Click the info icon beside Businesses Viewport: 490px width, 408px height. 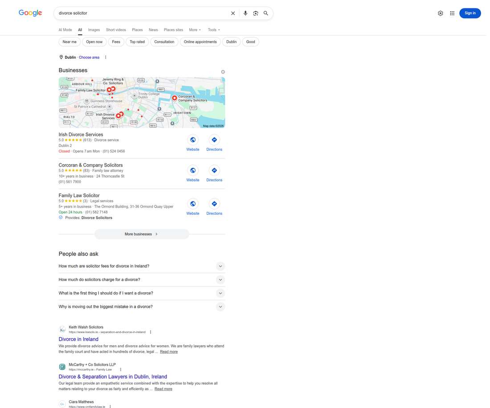coord(223,72)
